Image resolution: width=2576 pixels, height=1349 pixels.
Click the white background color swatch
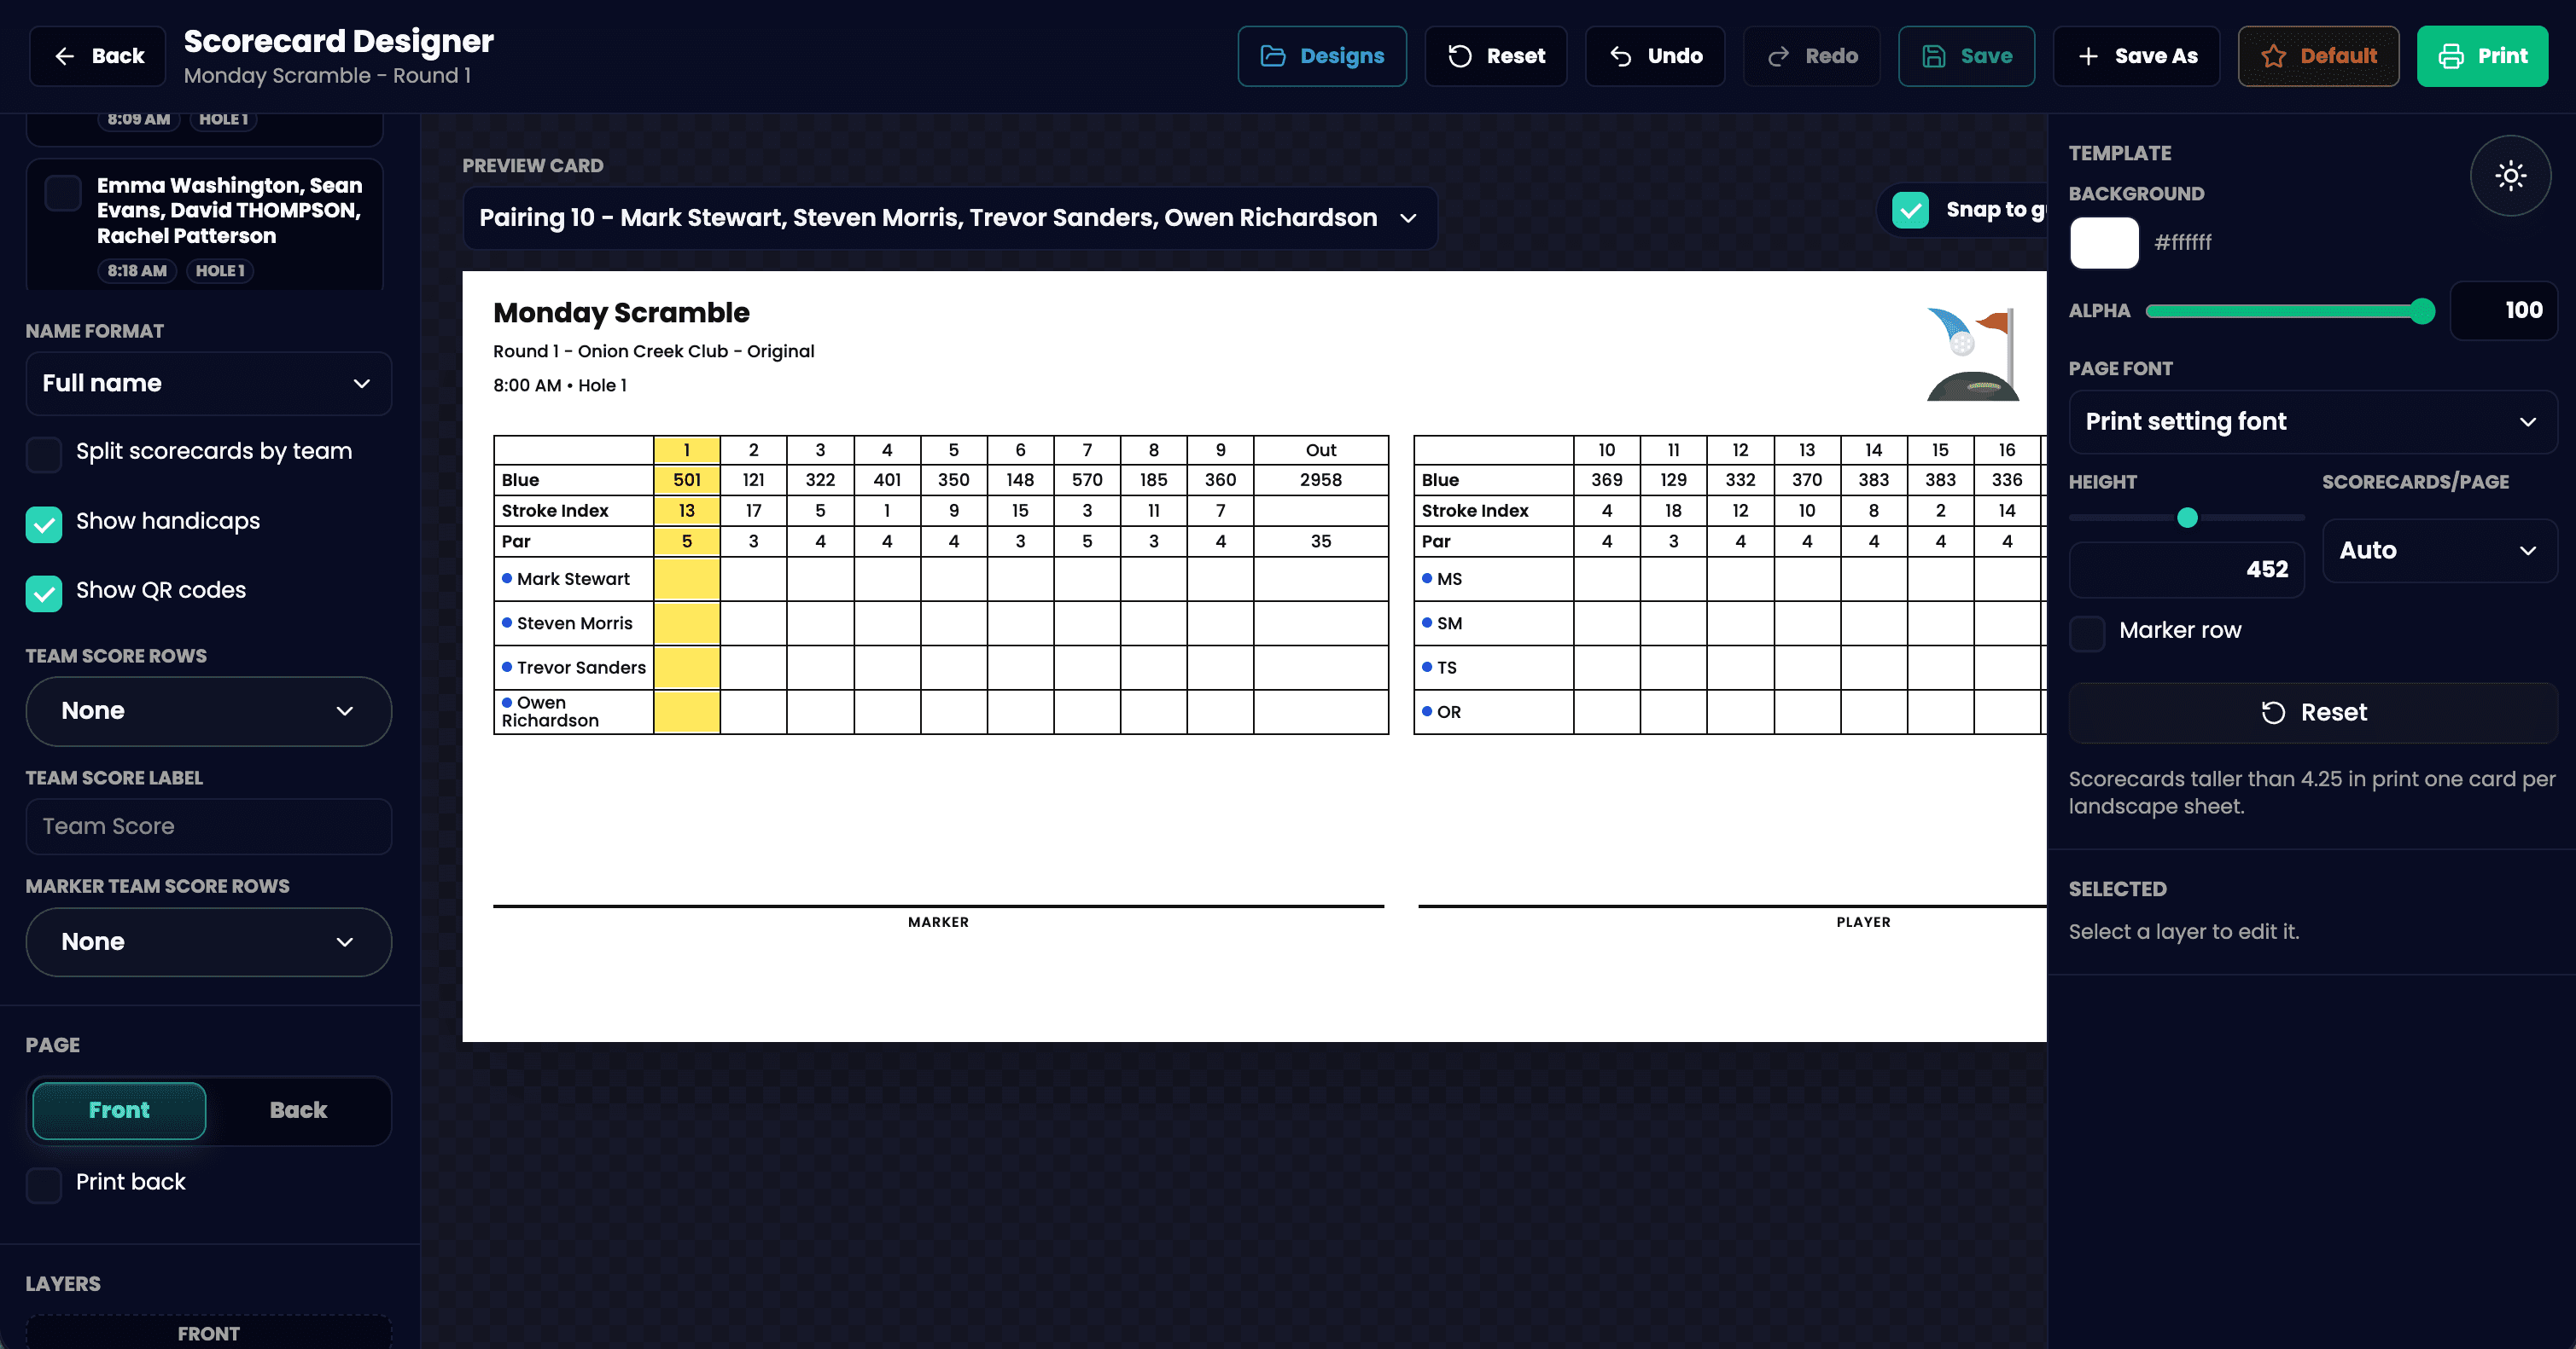2104,243
